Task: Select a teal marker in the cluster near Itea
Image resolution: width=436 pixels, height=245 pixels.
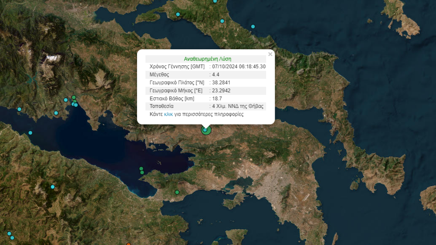Action: click(66, 100)
